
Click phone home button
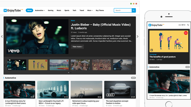pyautogui.click(x=169, y=104)
